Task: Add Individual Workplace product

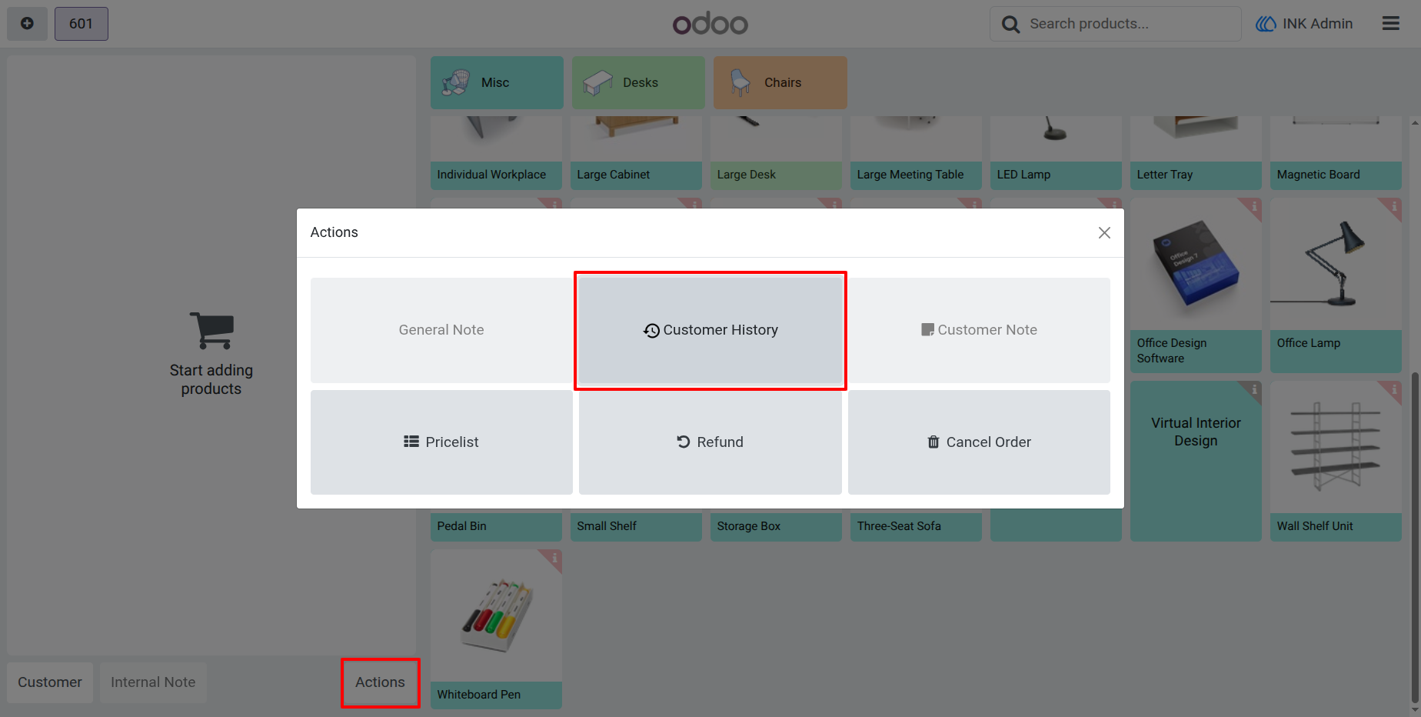Action: (496, 153)
